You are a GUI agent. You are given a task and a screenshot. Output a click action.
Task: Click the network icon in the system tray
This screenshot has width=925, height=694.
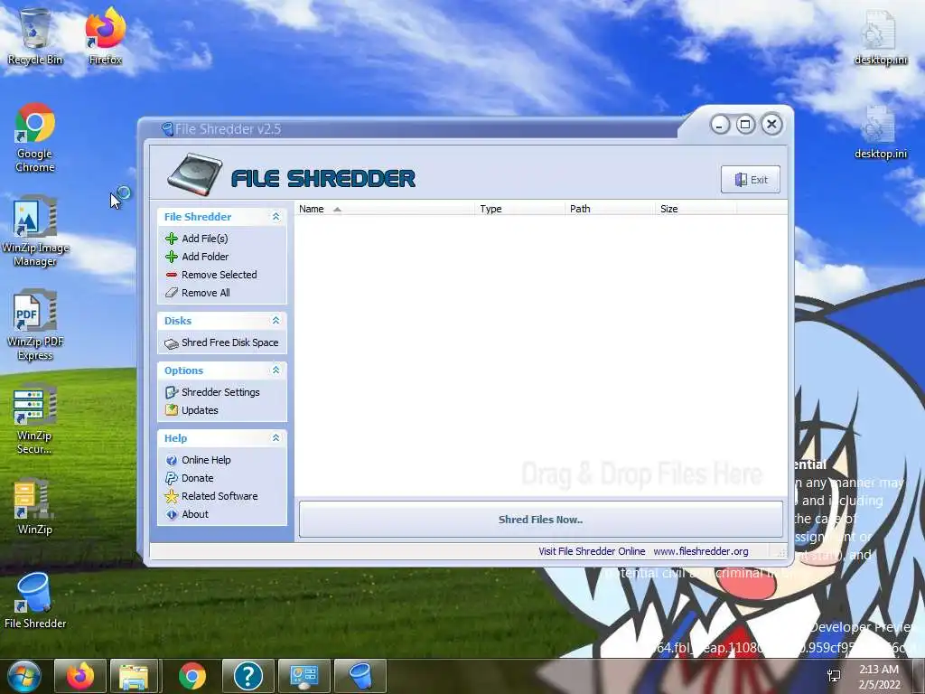point(834,676)
